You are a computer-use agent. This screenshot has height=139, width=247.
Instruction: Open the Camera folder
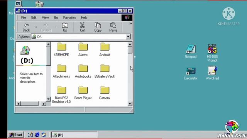105,93
